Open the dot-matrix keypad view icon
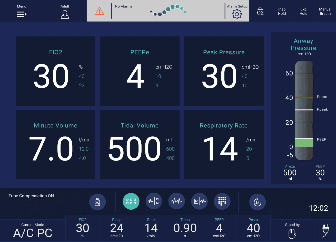 pyautogui.click(x=222, y=201)
